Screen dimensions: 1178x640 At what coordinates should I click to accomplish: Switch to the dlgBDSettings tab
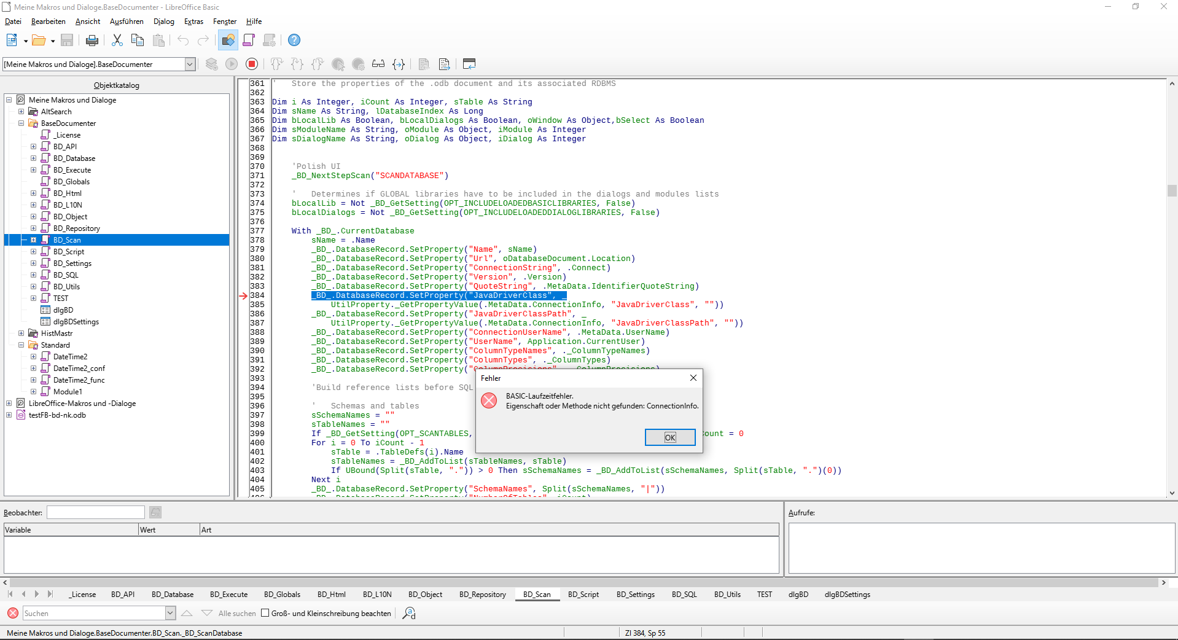click(848, 594)
